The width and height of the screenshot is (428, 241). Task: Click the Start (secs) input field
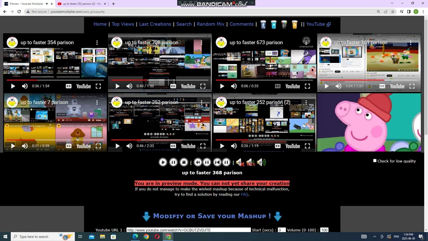point(282,230)
